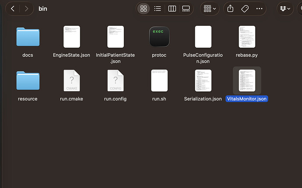
Task: Select the run.cmake file
Action: tap(71, 80)
